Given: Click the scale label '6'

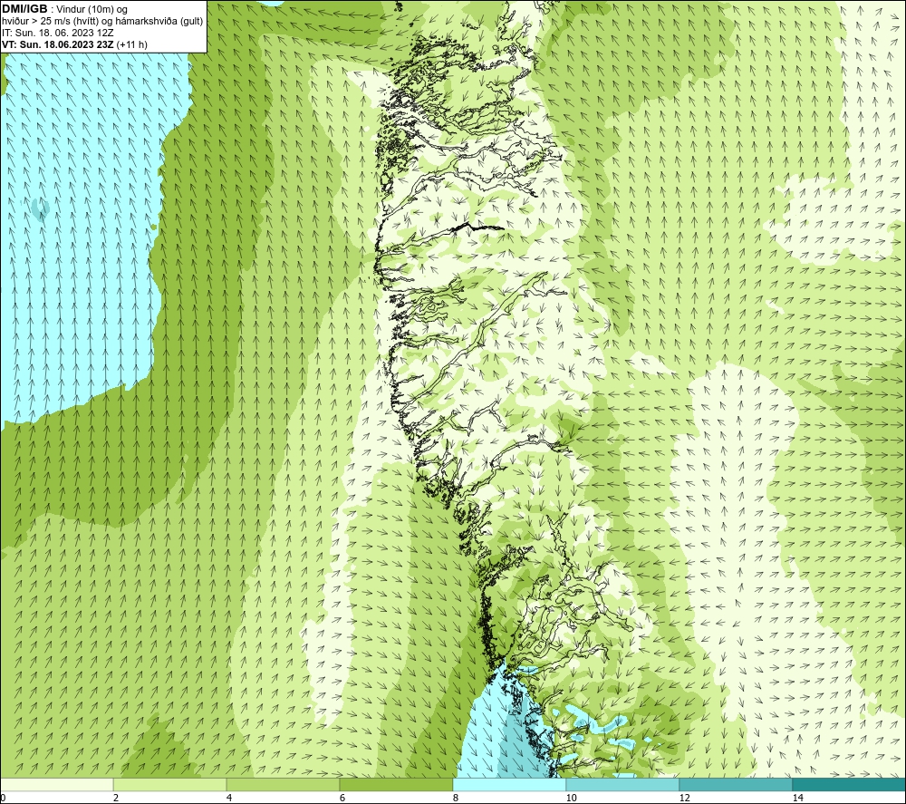Looking at the screenshot, I should point(342,798).
